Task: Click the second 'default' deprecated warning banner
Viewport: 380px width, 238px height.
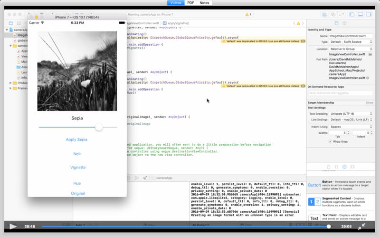Action: click(x=263, y=86)
